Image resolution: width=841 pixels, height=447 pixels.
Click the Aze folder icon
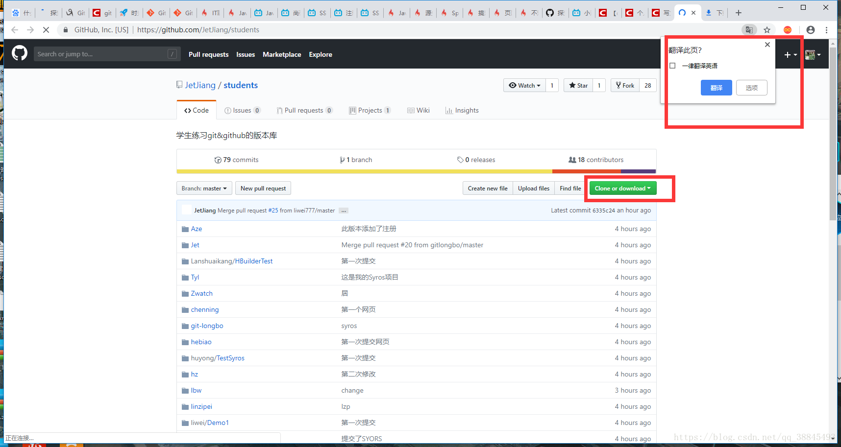click(x=185, y=229)
